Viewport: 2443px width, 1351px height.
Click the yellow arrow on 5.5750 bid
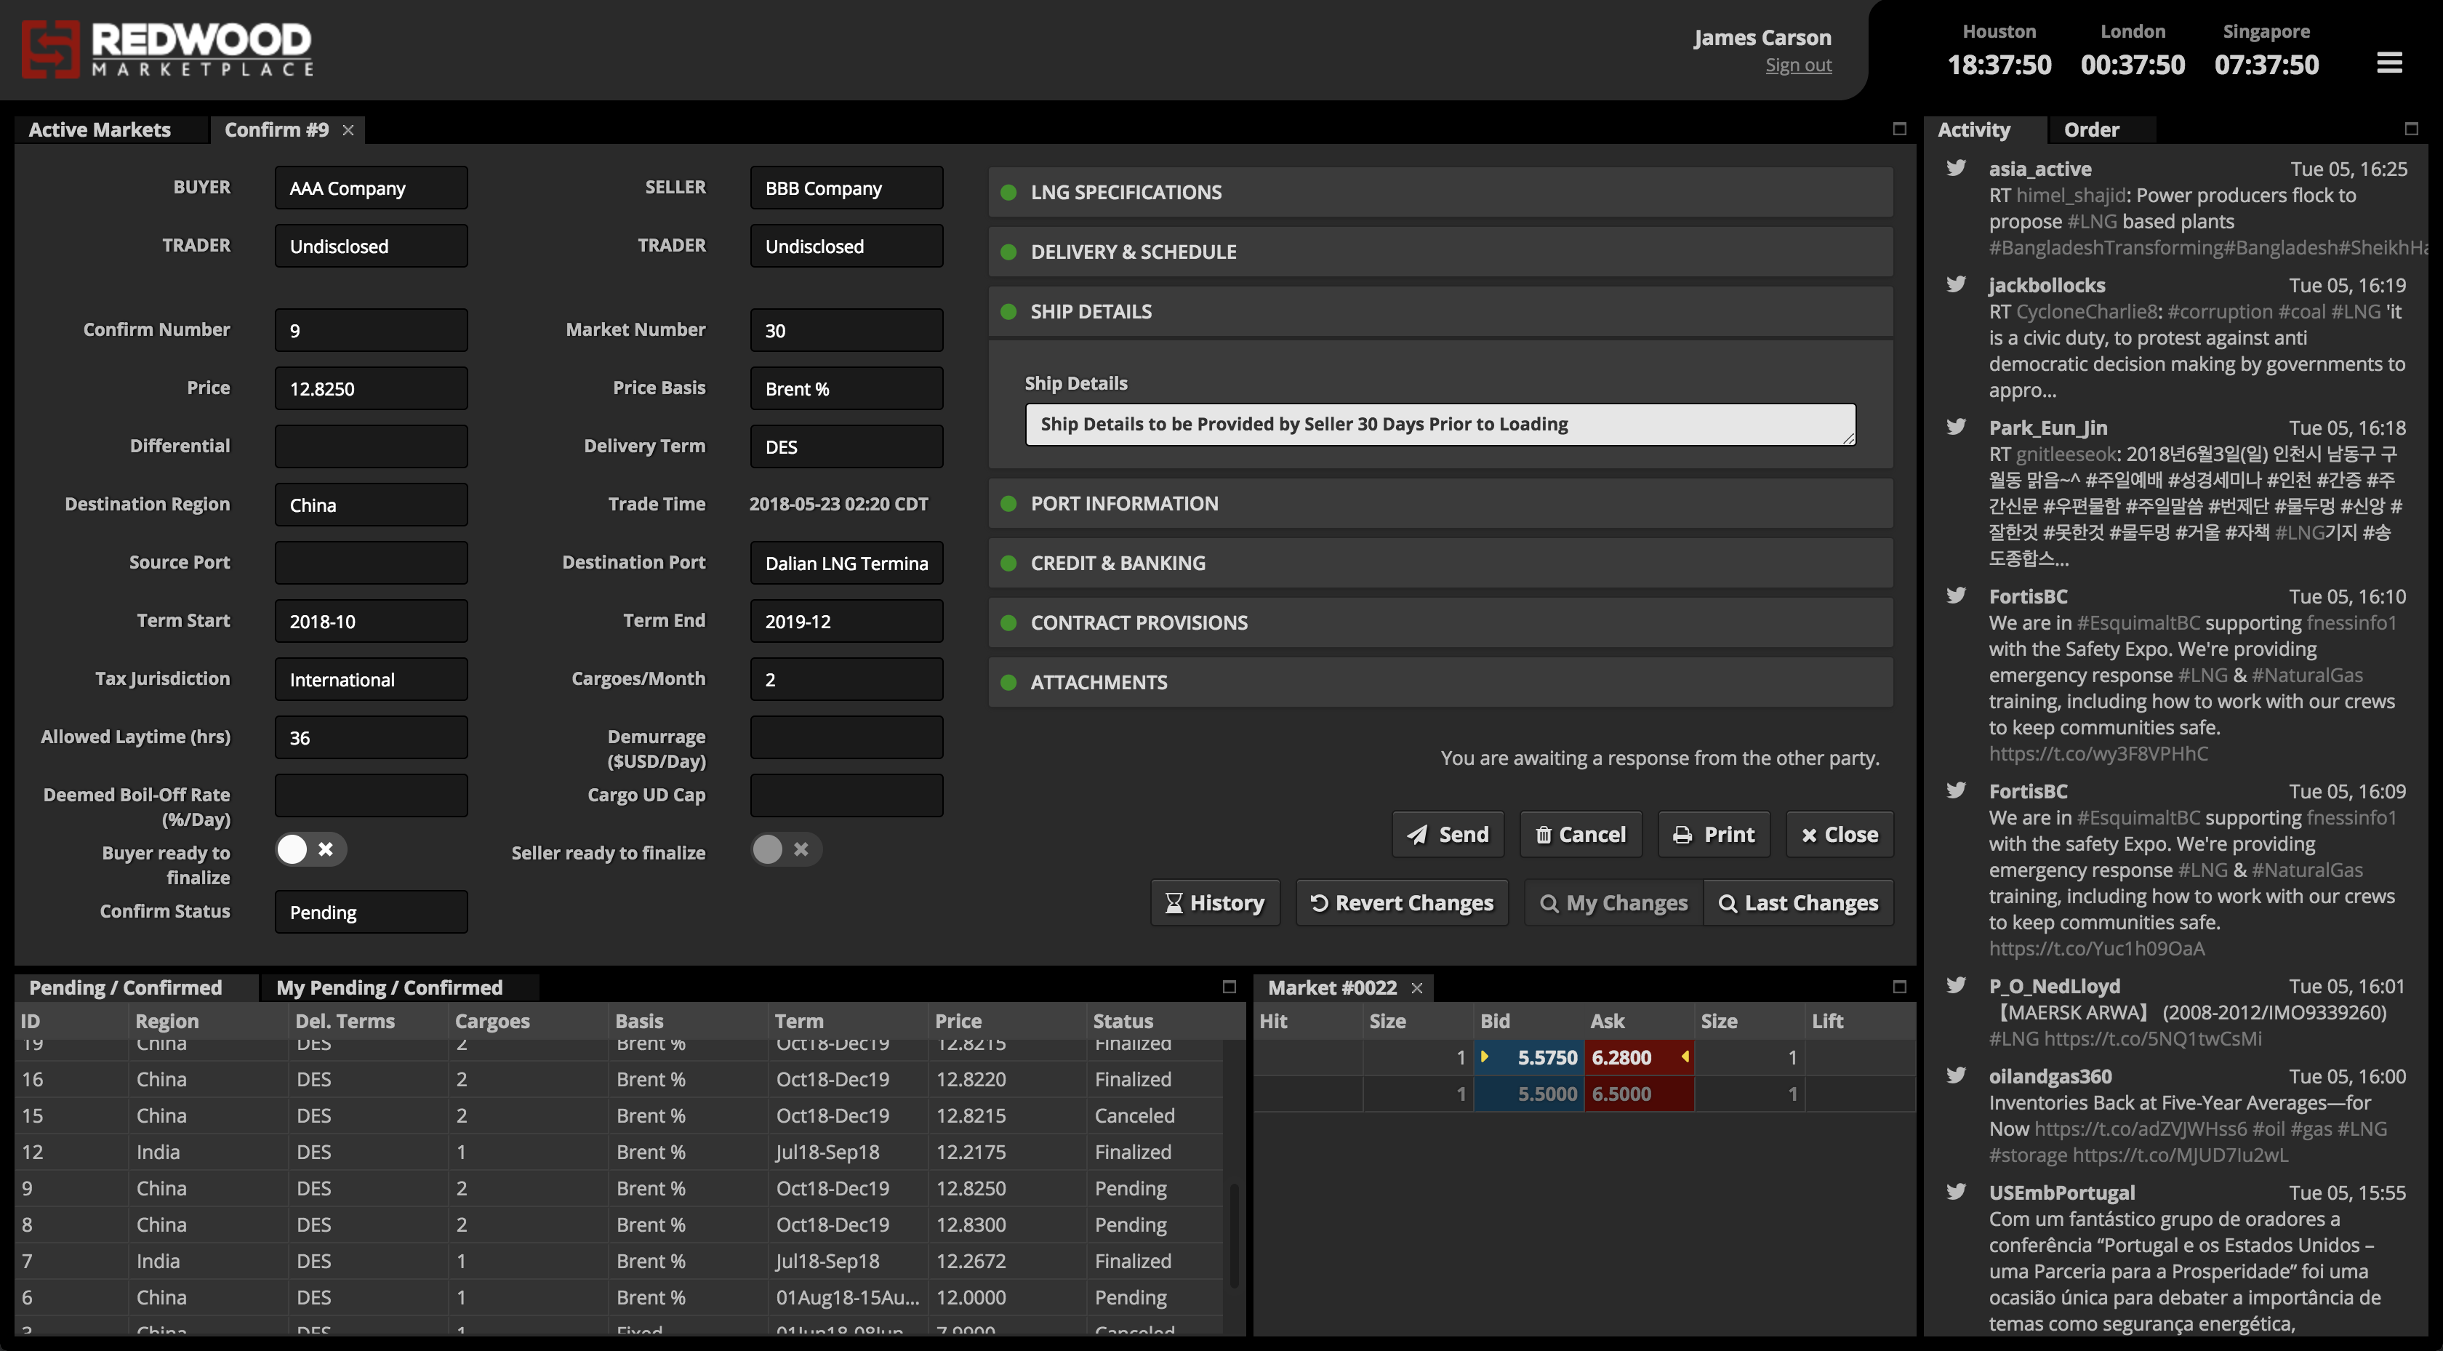(1484, 1057)
